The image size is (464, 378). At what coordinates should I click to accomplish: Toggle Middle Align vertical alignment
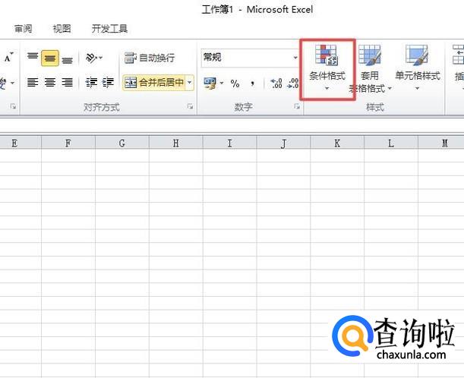(49, 58)
